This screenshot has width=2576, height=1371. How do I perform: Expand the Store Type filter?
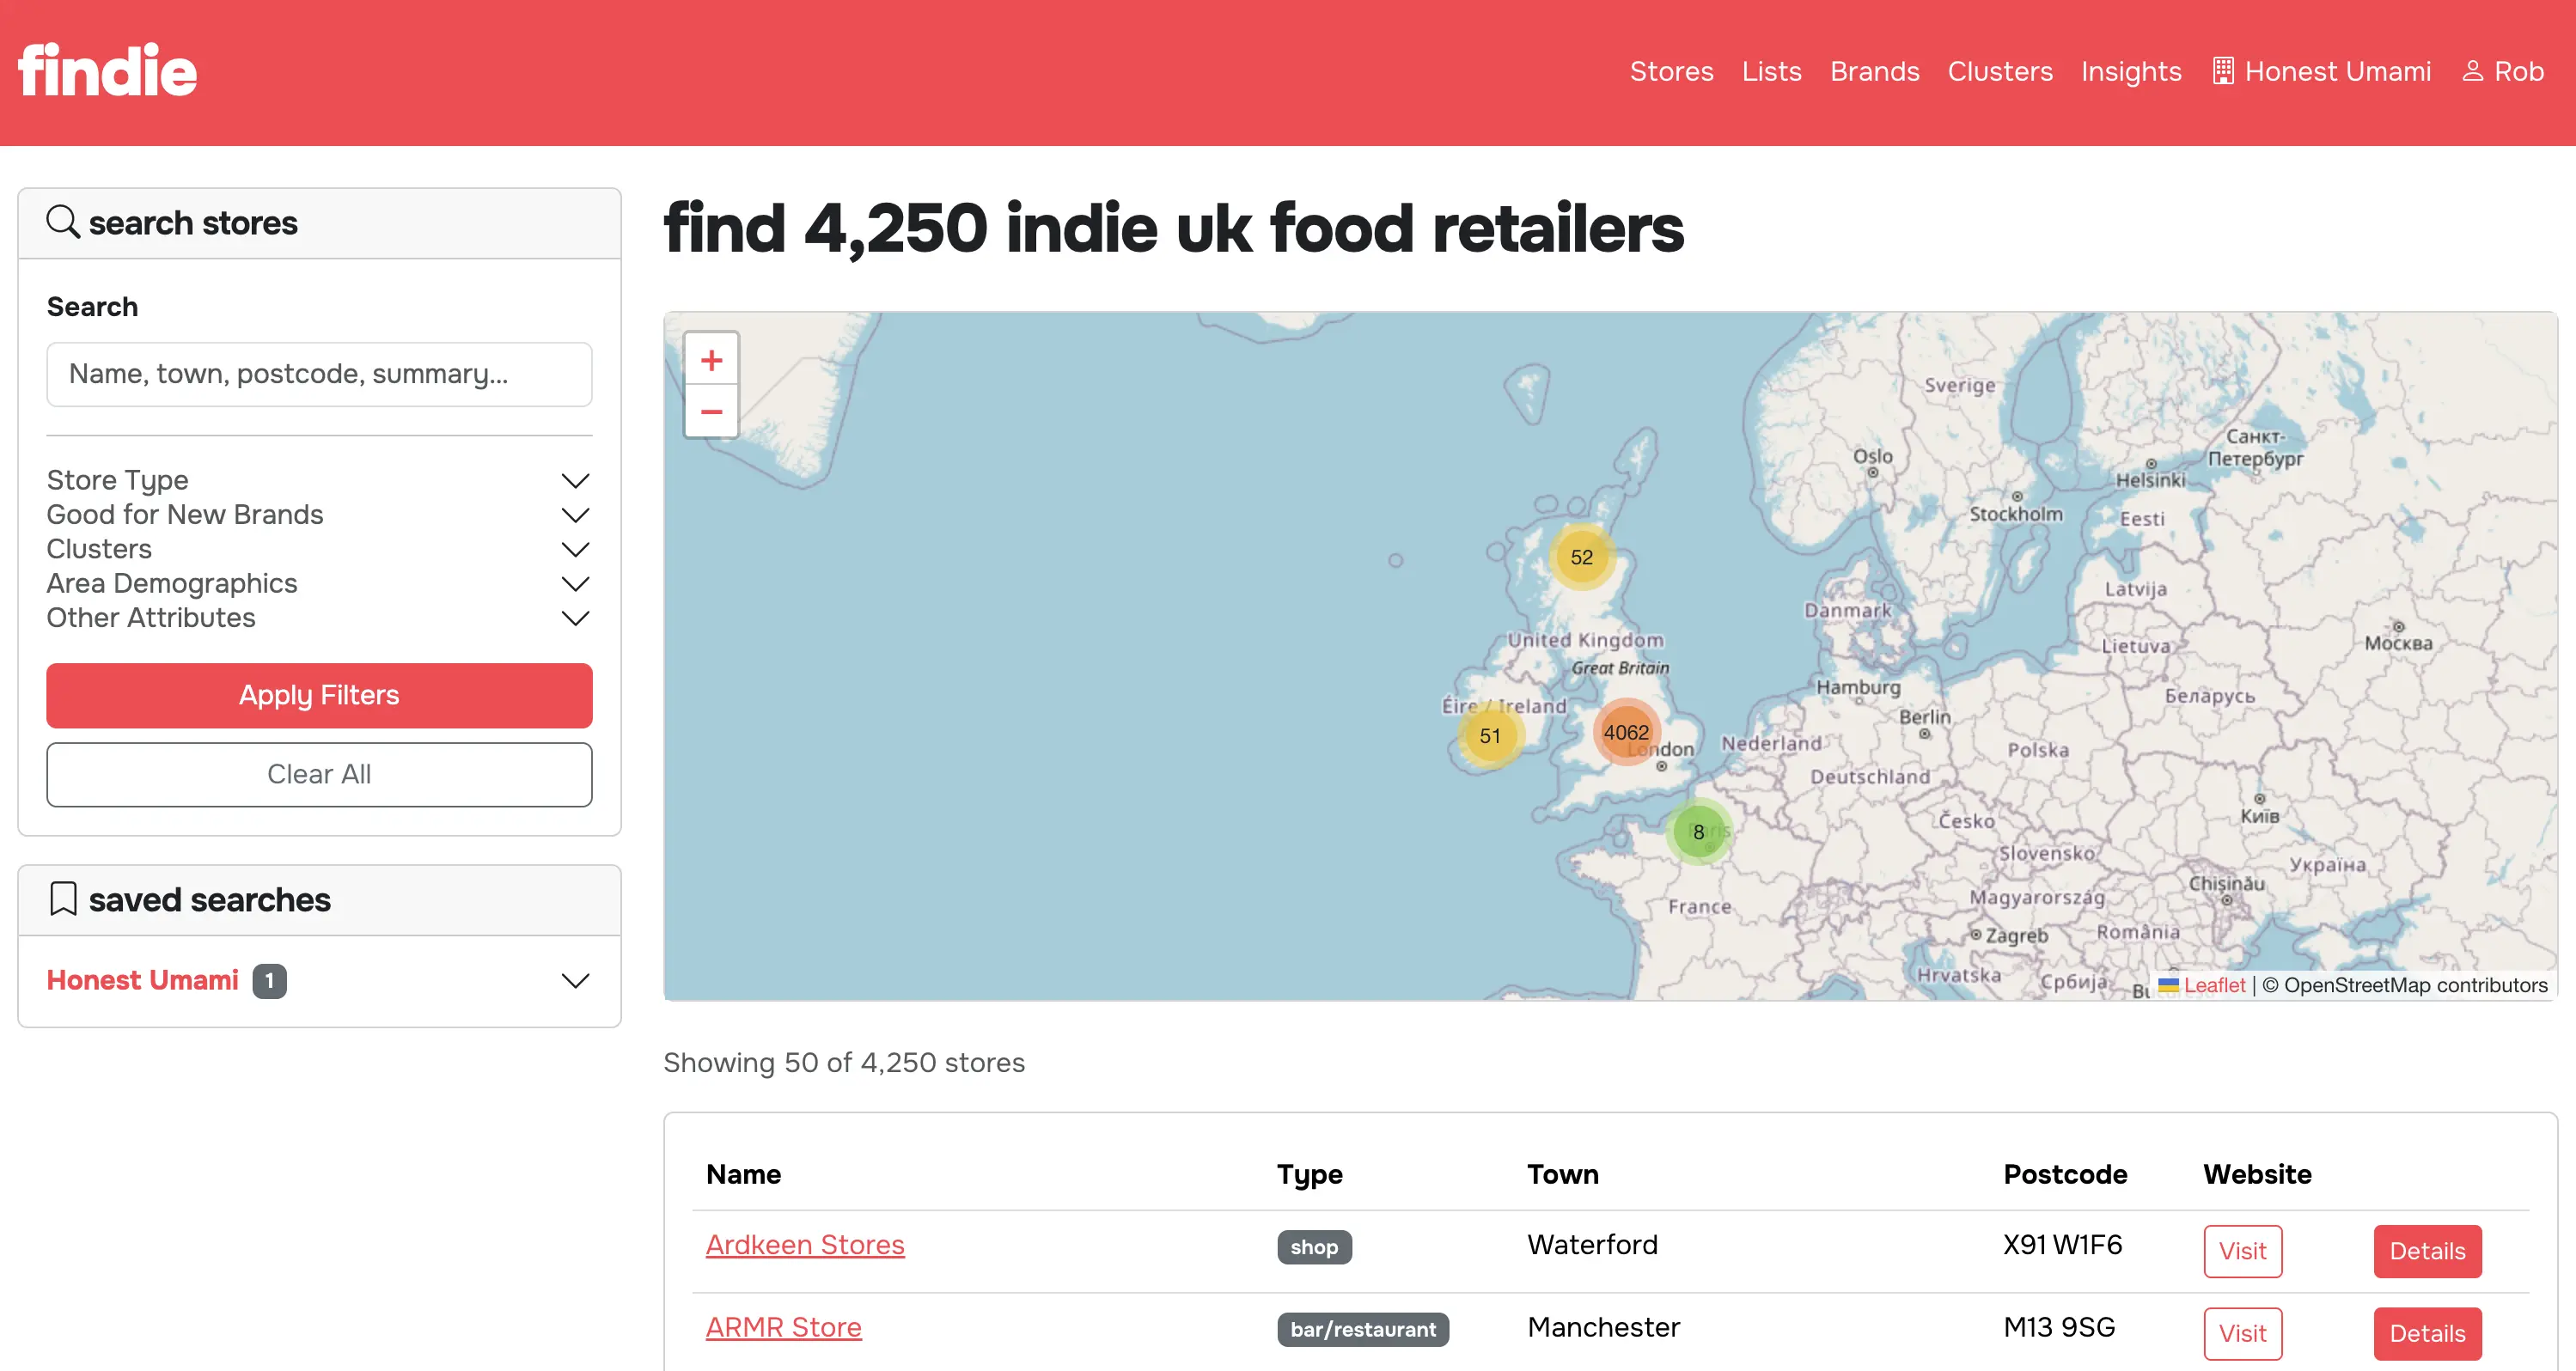318,480
